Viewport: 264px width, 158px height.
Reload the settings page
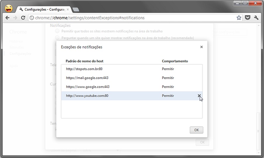23,17
